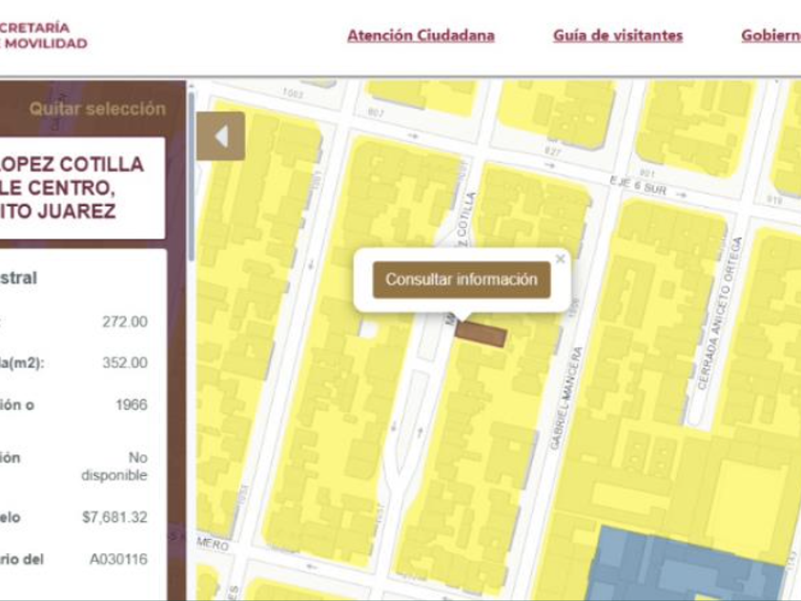801x601 pixels.
Task: Click Quitar selección in the side panel
Action: point(97,109)
